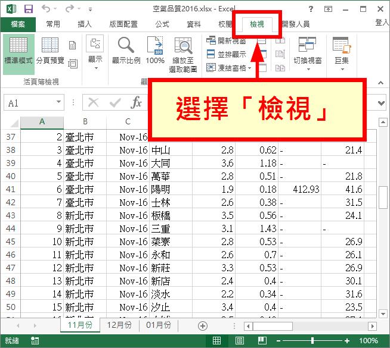Open the 檔案 File tab
390x348 pixels.
click(x=18, y=24)
